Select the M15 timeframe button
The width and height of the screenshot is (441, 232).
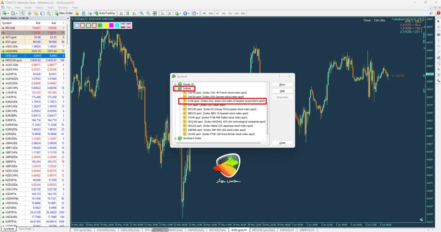pyautogui.click(x=211, y=13)
